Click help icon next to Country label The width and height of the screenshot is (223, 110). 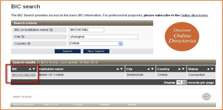point(28,44)
